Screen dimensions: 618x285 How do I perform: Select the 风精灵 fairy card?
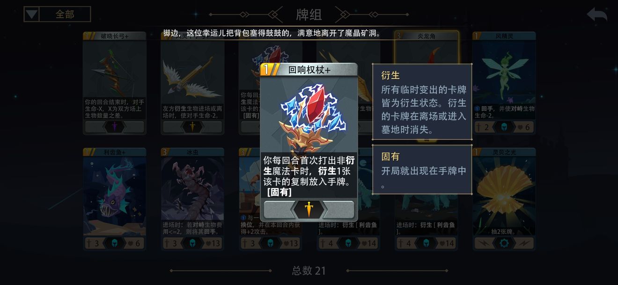[x=504, y=83]
